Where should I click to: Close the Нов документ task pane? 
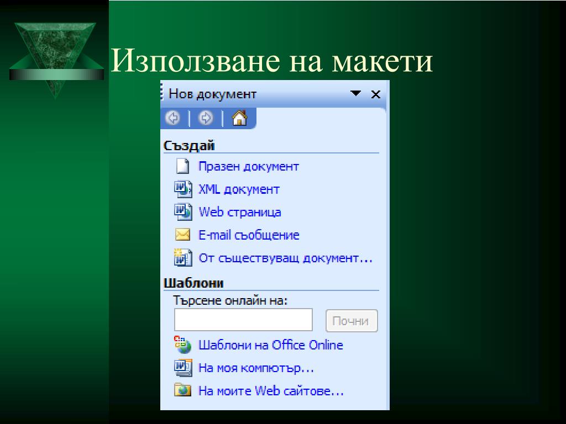376,94
